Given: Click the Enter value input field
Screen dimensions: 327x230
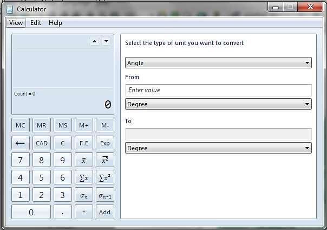Looking at the screenshot, I should pos(218,90).
